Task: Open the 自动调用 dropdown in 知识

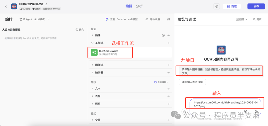Action: tap(161, 82)
